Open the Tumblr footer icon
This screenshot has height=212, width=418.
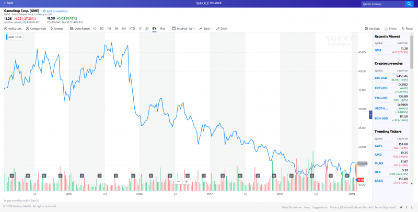(412, 207)
